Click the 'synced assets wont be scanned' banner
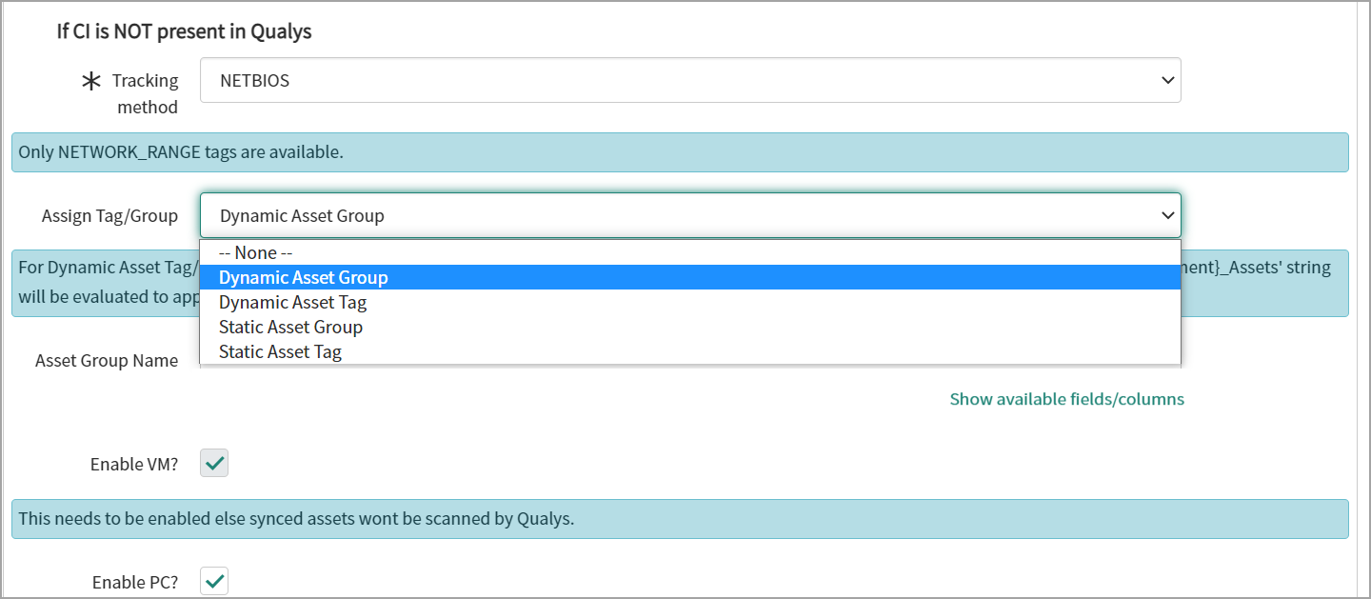The image size is (1371, 599). (x=679, y=519)
